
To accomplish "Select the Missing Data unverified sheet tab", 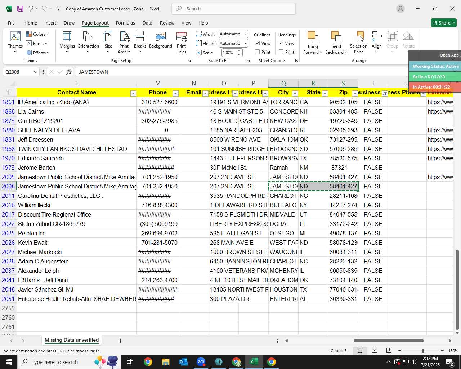I will (72, 340).
